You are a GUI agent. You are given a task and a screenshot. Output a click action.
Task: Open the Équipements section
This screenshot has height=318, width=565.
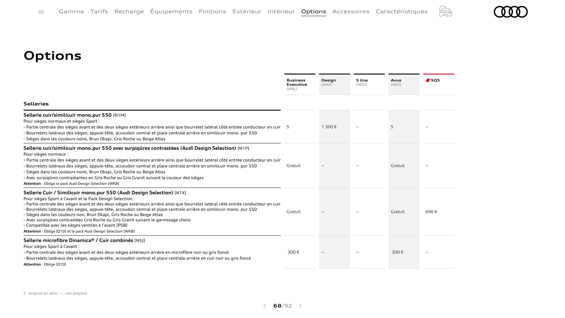[171, 11]
